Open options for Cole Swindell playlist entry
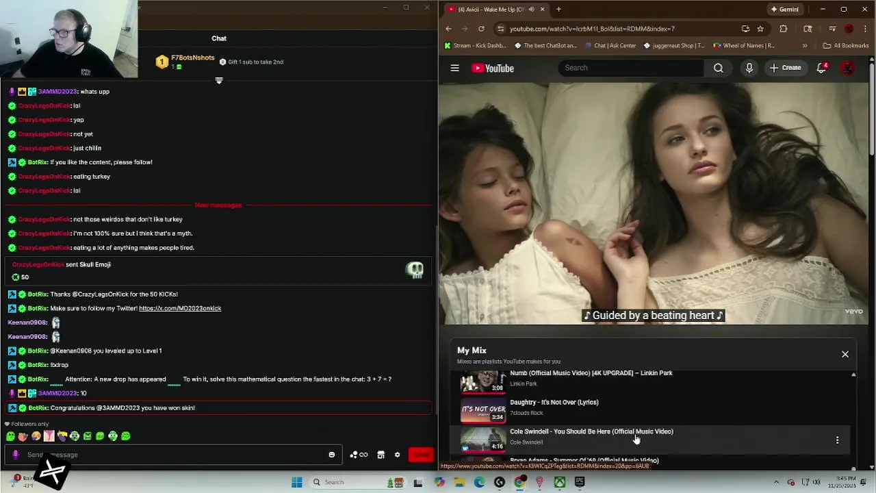Screen dimensions: 876x493 click(837, 440)
